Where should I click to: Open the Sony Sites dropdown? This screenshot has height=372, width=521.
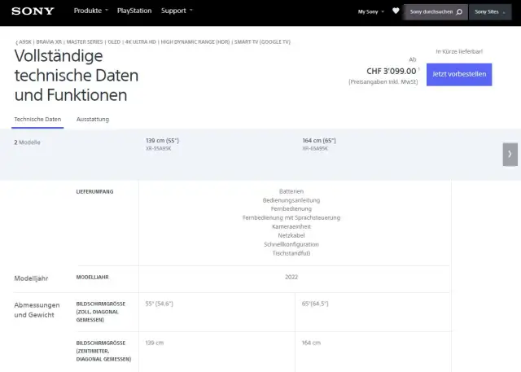point(490,12)
